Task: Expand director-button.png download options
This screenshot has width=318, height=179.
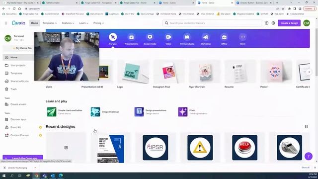Action: [35, 168]
